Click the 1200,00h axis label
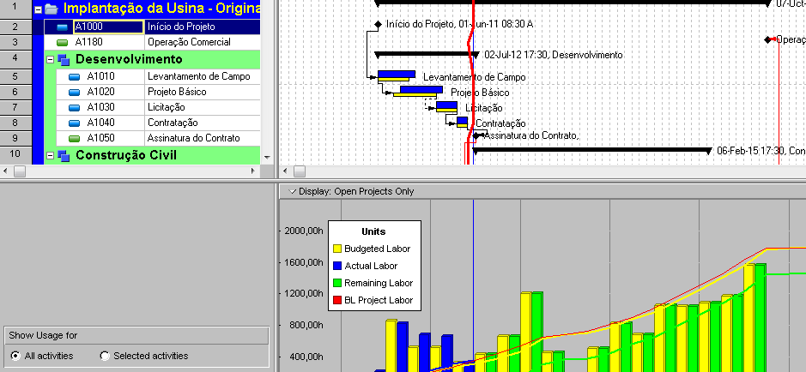Image resolution: width=806 pixels, height=372 pixels. [305, 294]
